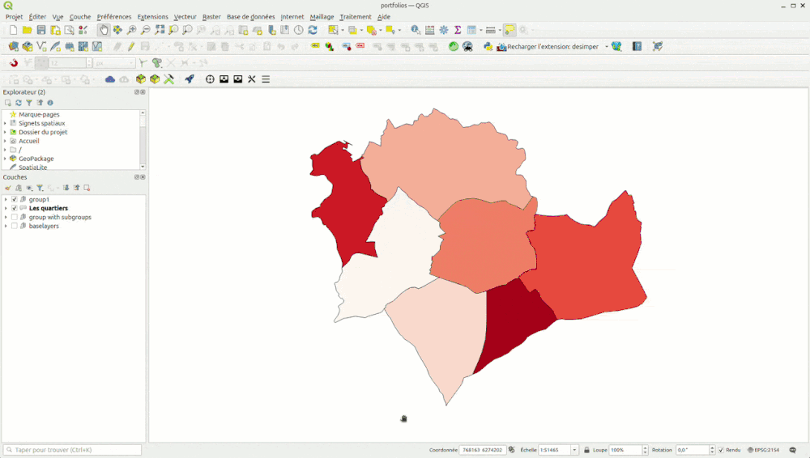Click Recharger l'extension: desimper button
The height and width of the screenshot is (458, 810).
click(x=548, y=46)
